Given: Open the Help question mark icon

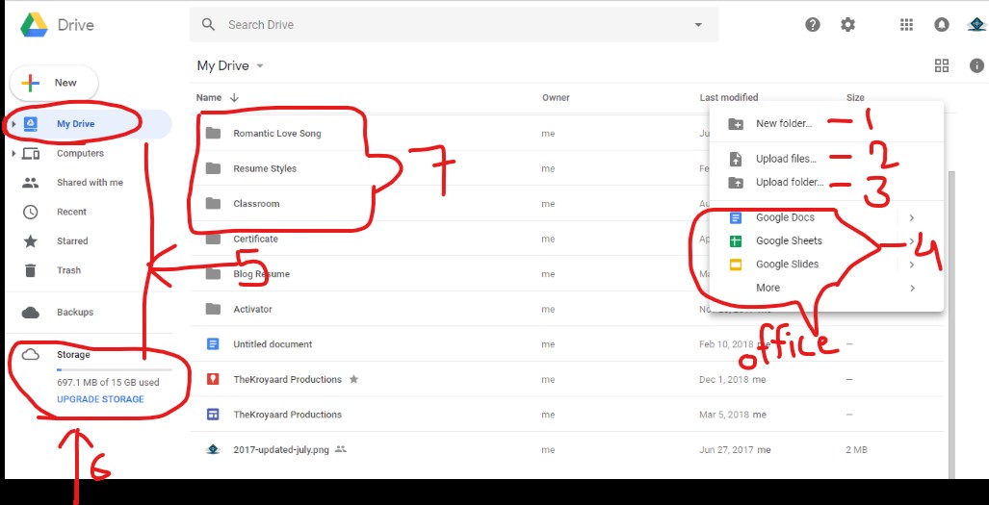Looking at the screenshot, I should pyautogui.click(x=813, y=25).
